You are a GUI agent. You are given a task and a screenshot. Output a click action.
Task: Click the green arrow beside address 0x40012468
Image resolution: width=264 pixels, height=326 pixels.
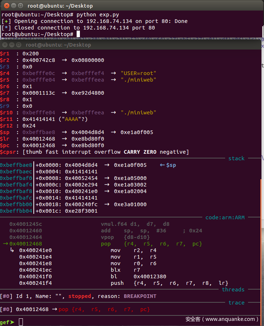[x=5, y=244]
